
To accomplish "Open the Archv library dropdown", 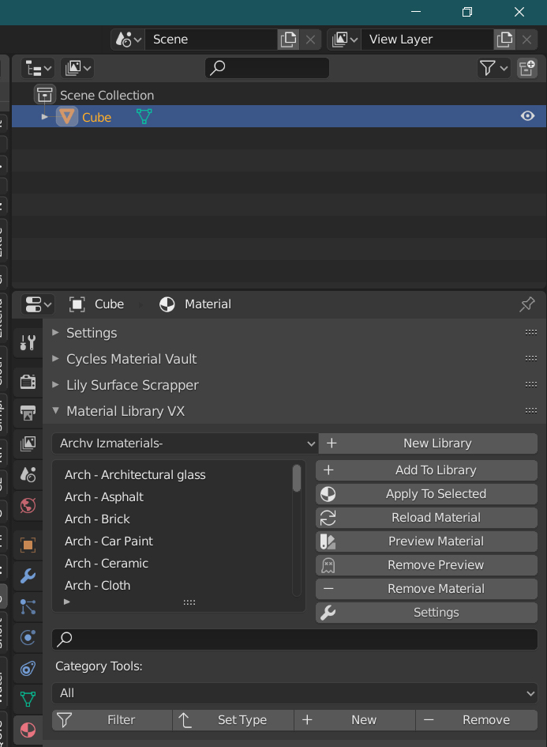I will (185, 443).
